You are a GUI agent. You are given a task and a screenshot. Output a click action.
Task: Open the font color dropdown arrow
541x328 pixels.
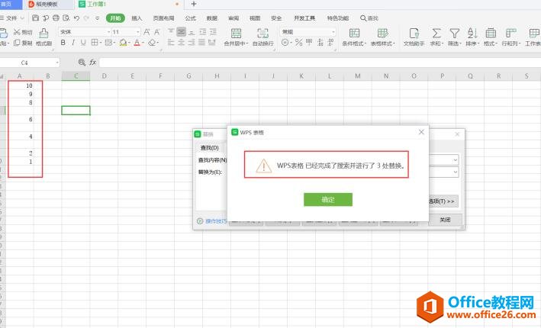tap(143, 43)
